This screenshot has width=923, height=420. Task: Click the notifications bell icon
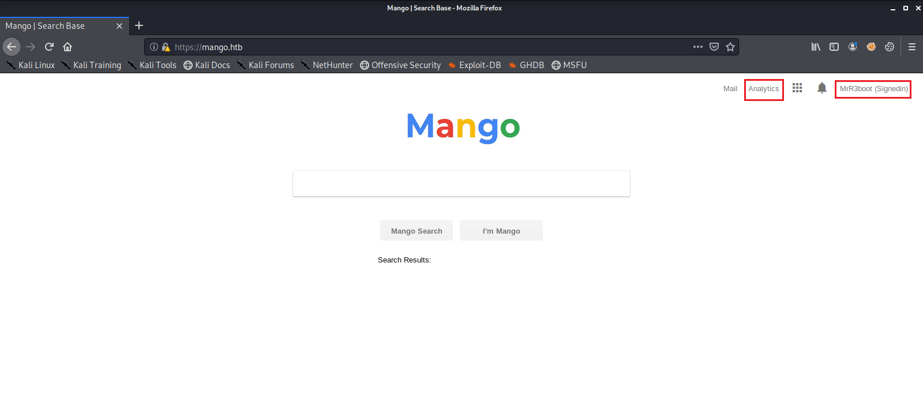[822, 88]
